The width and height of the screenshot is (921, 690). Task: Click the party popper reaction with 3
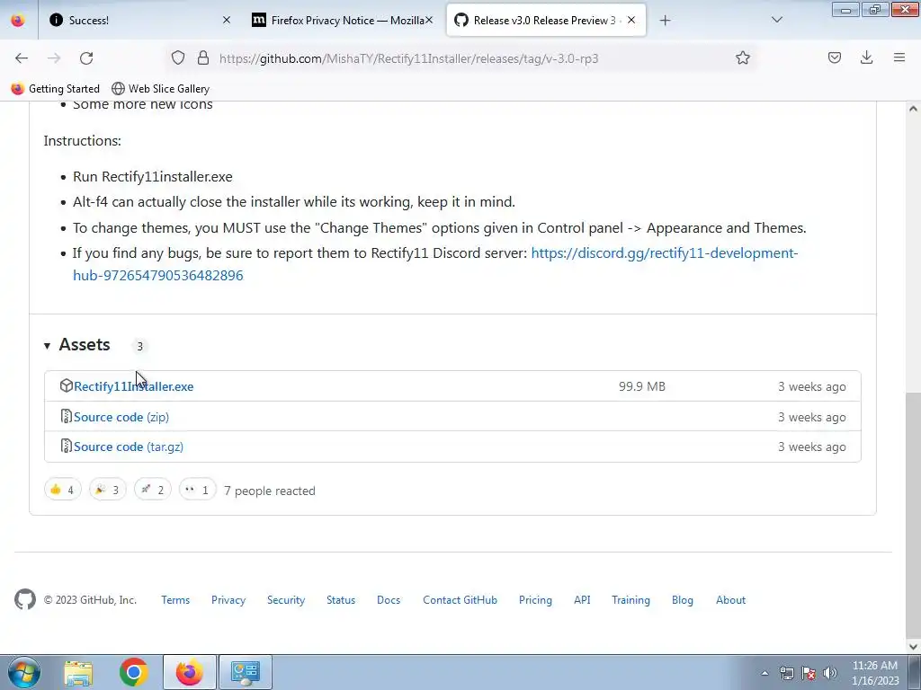[108, 490]
